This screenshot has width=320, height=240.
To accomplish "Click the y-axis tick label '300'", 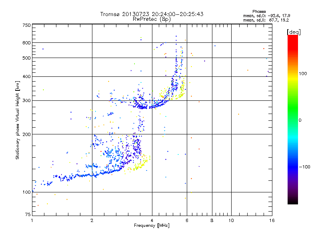I will click(x=26, y=100).
